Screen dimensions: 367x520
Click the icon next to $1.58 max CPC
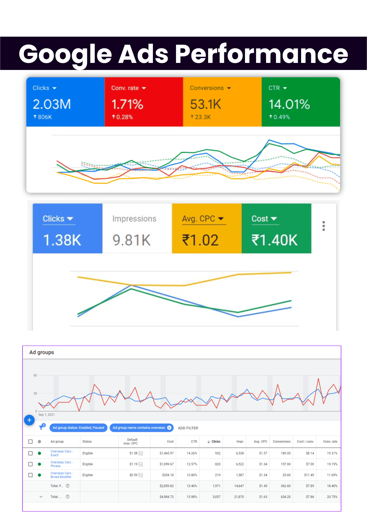point(141,453)
